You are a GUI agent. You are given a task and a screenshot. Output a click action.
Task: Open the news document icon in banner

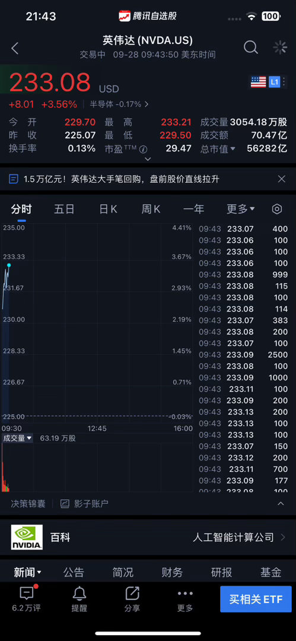point(14,179)
